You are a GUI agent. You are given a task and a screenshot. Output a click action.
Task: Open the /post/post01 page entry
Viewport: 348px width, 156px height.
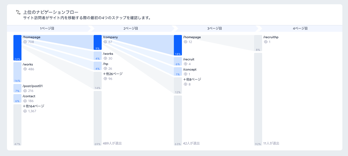click(x=33, y=86)
